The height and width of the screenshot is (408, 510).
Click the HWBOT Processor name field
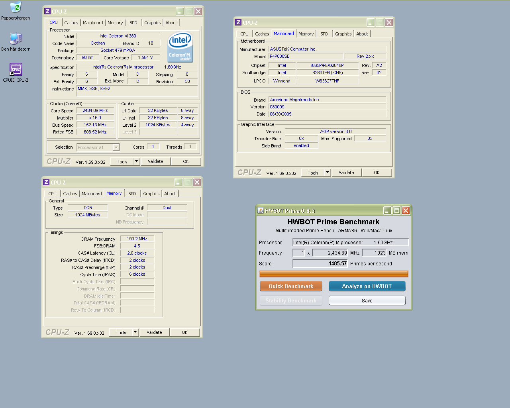(351, 242)
